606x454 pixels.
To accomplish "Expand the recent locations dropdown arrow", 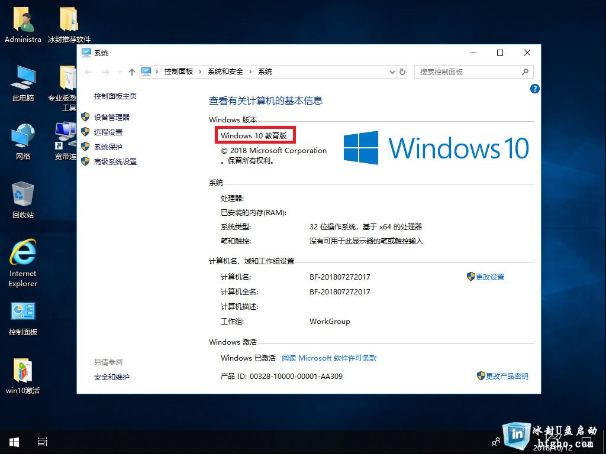I will pos(120,72).
